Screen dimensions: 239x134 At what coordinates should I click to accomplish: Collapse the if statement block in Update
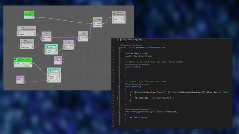(x=119, y=92)
